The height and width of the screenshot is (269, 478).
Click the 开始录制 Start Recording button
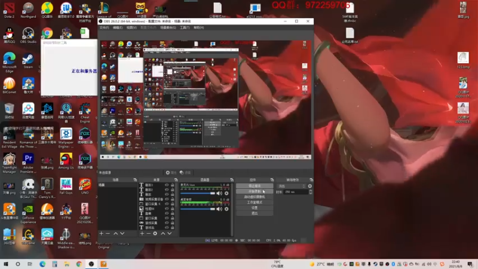point(255,191)
